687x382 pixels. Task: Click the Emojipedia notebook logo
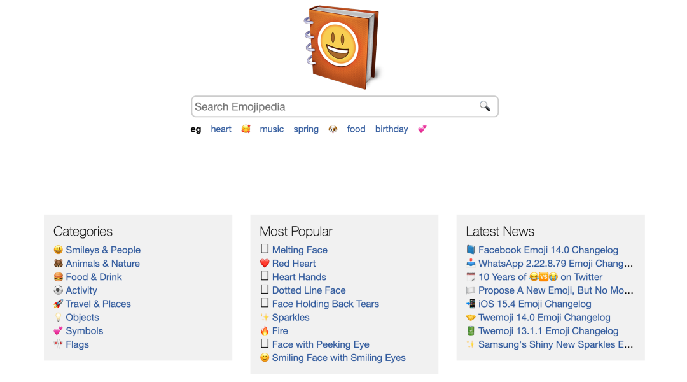[342, 47]
